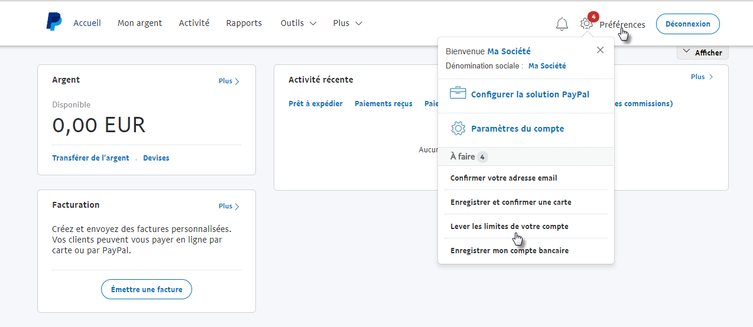Expand the Afficher panel
This screenshot has width=753, height=327.
[x=703, y=53]
